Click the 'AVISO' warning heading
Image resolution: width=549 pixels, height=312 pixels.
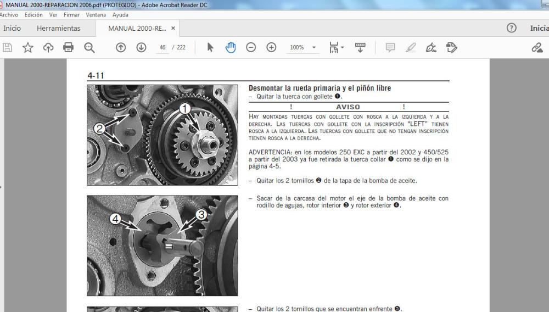pos(348,107)
